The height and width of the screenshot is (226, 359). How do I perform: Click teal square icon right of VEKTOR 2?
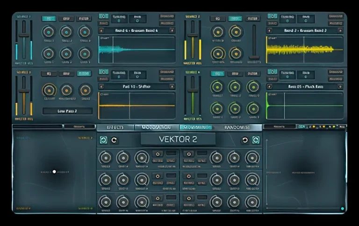[256, 140]
